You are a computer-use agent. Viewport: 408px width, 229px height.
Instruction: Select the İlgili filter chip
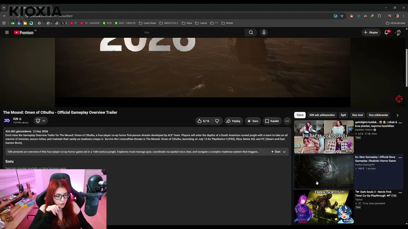coord(343,115)
